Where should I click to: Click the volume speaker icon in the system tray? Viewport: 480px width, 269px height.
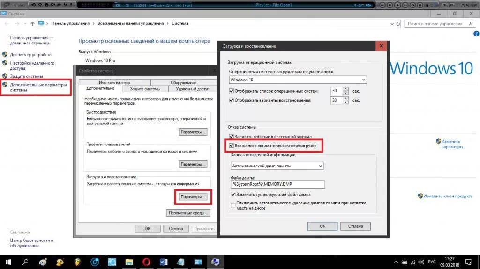421,262
